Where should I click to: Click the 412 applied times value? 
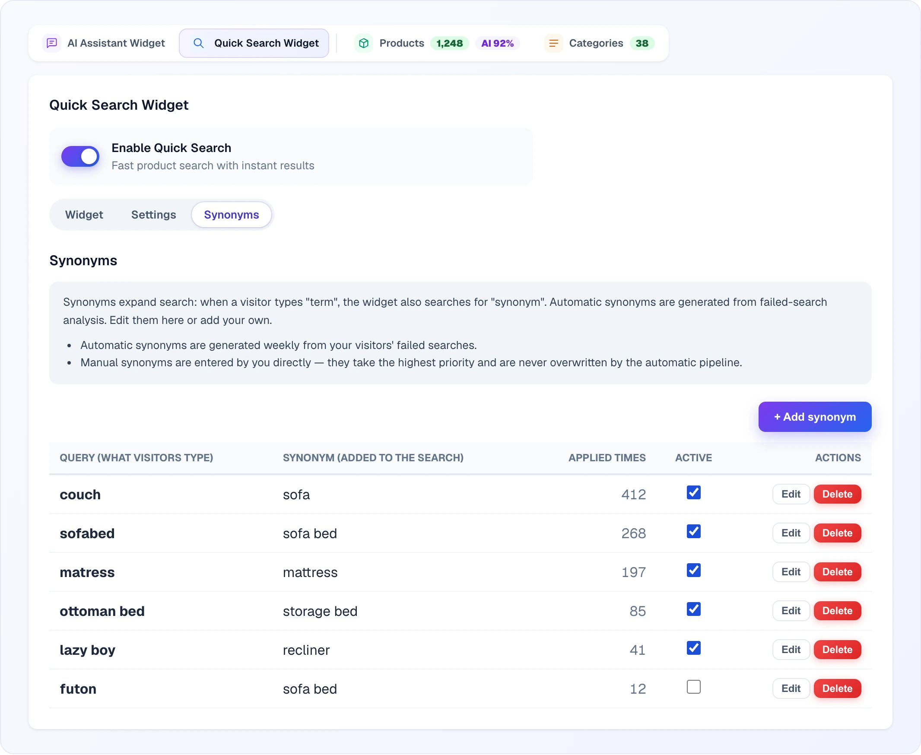pyautogui.click(x=633, y=495)
